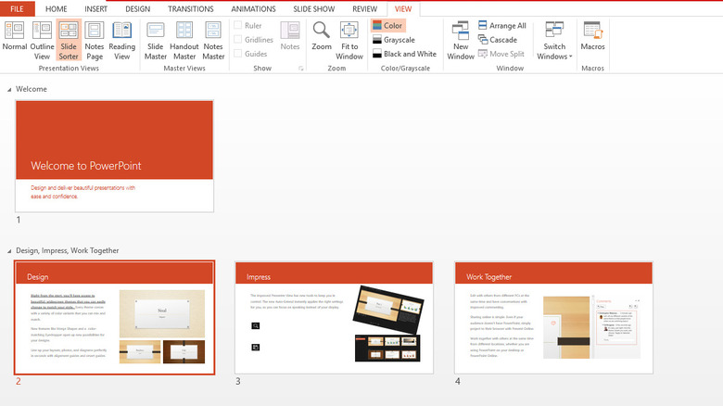Viewport: 723px width, 406px height.
Task: Enable the Ruler checkbox
Action: [238, 25]
